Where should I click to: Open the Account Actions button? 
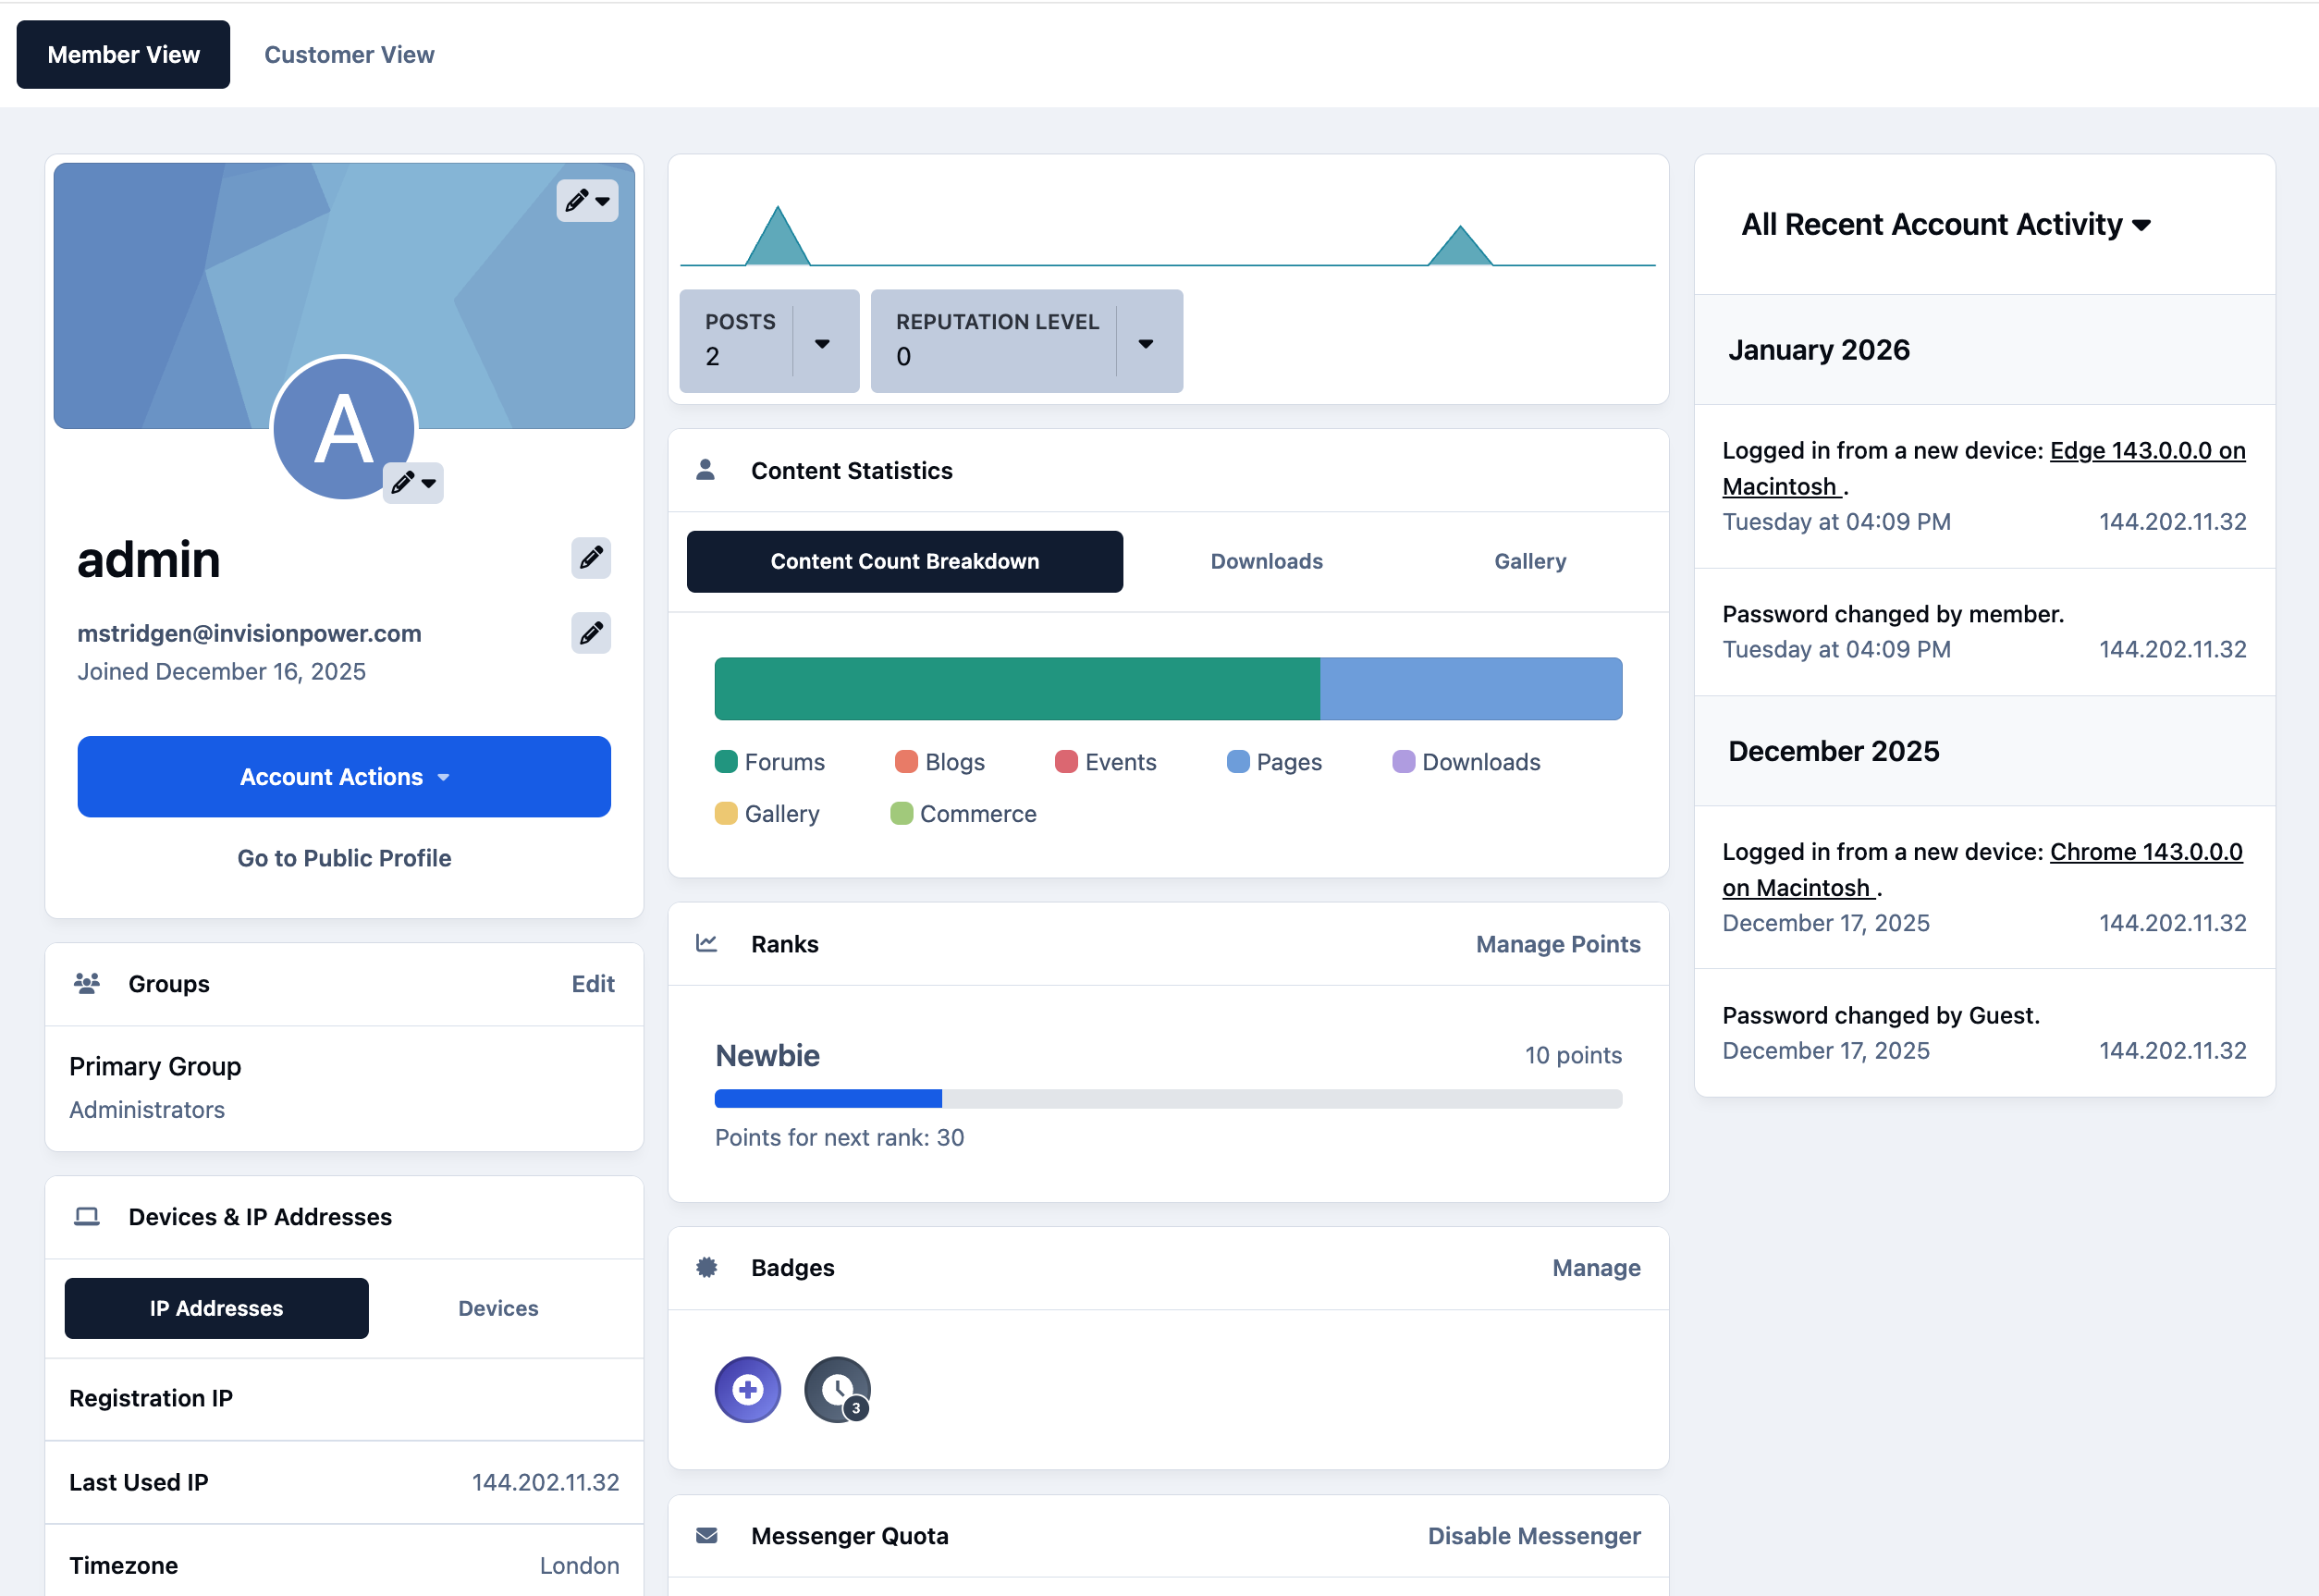344,777
